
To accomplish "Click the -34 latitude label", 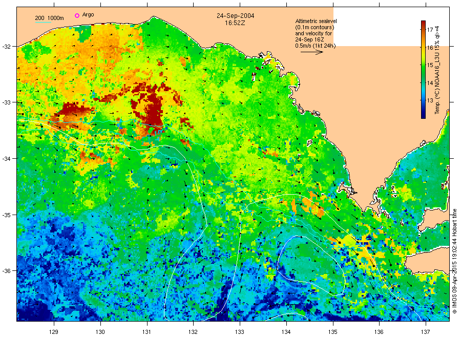I will 6,159.
